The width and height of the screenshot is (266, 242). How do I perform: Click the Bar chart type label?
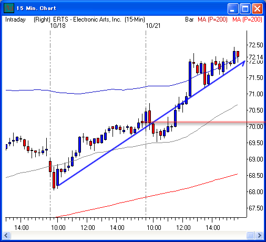click(189, 19)
